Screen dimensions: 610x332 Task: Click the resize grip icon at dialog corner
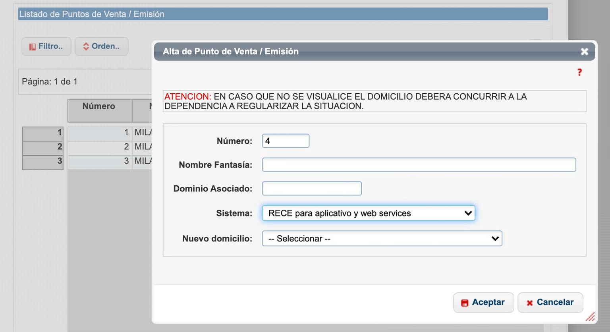(x=589, y=317)
